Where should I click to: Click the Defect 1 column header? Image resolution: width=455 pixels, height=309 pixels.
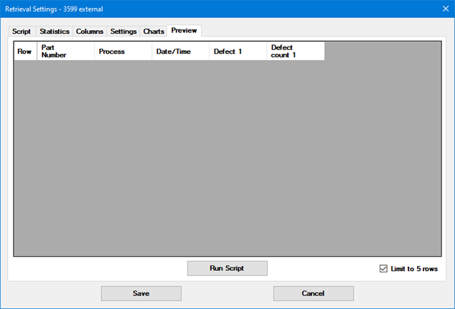238,52
